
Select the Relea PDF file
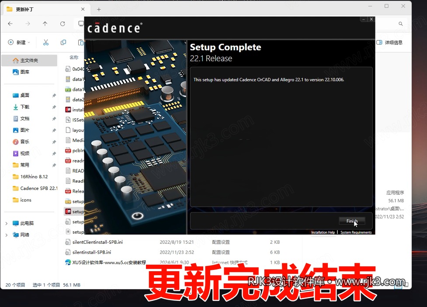[74, 191]
